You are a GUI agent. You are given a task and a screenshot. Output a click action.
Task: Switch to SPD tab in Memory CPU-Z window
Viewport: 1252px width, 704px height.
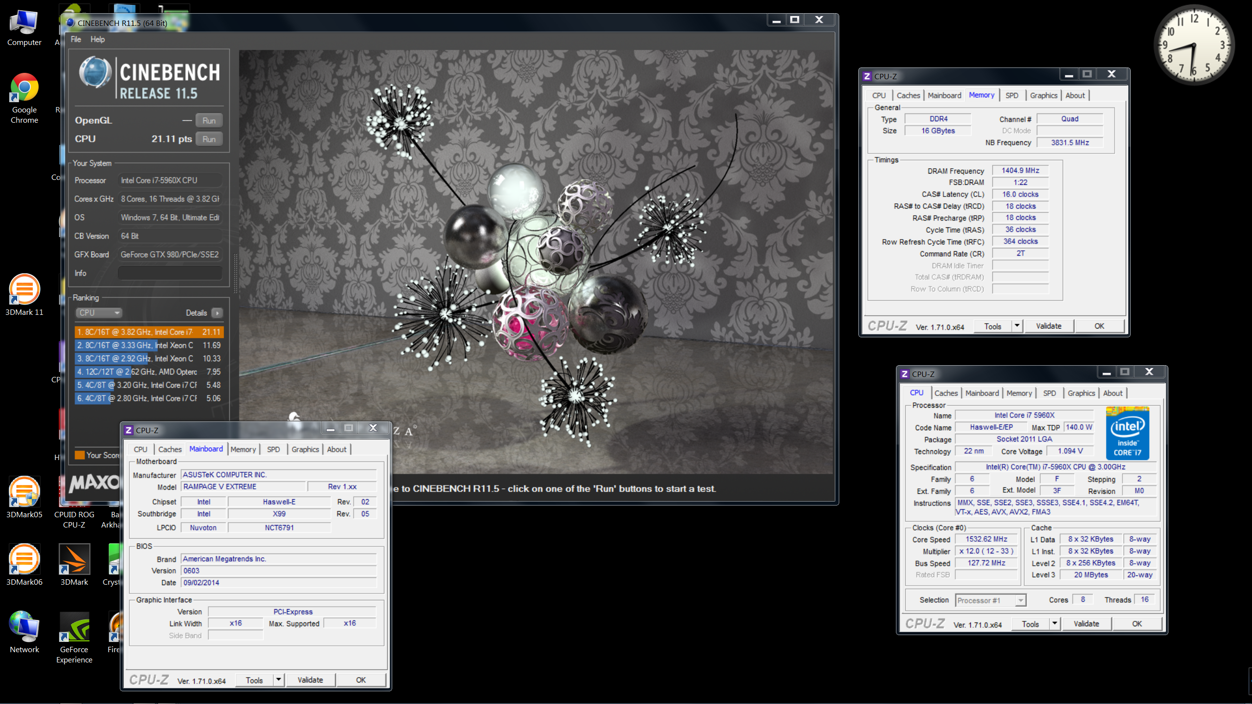(1012, 95)
